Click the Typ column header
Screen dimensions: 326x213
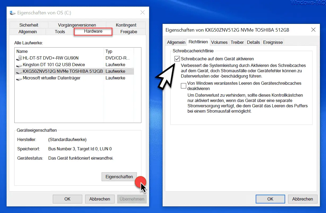click(x=119, y=51)
